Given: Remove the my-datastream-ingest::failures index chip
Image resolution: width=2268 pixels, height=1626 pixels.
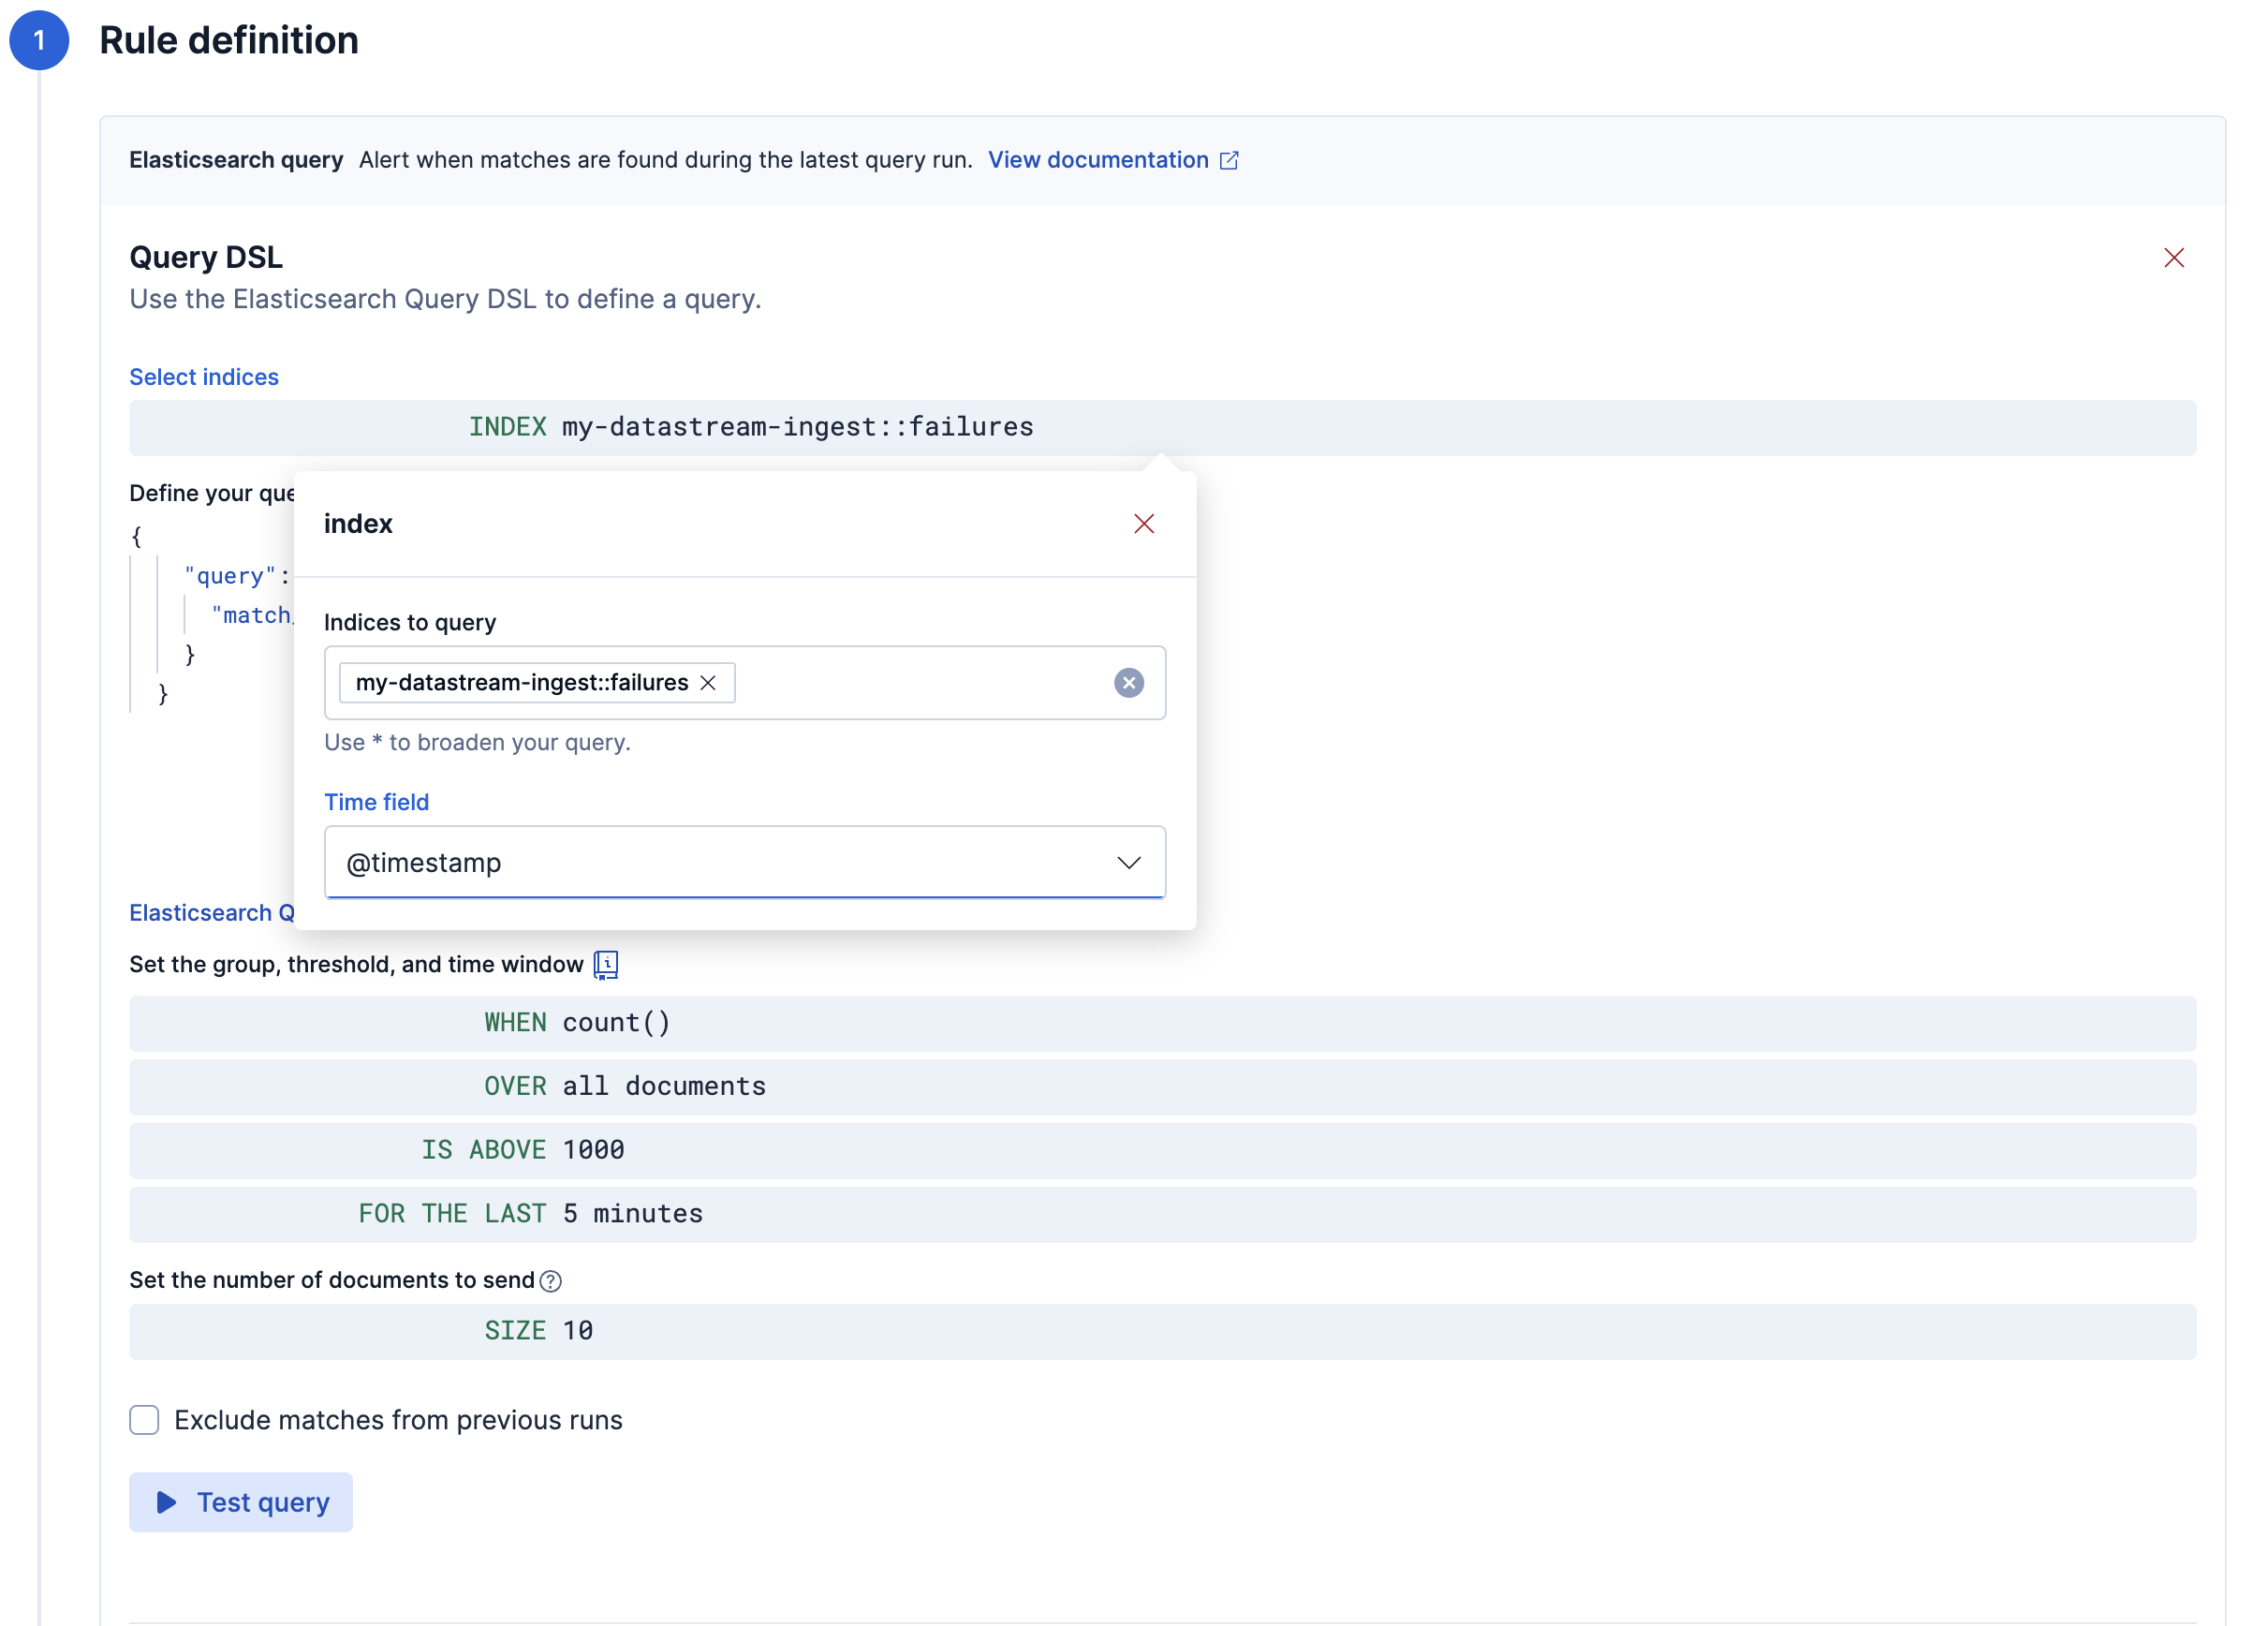Looking at the screenshot, I should 710,682.
